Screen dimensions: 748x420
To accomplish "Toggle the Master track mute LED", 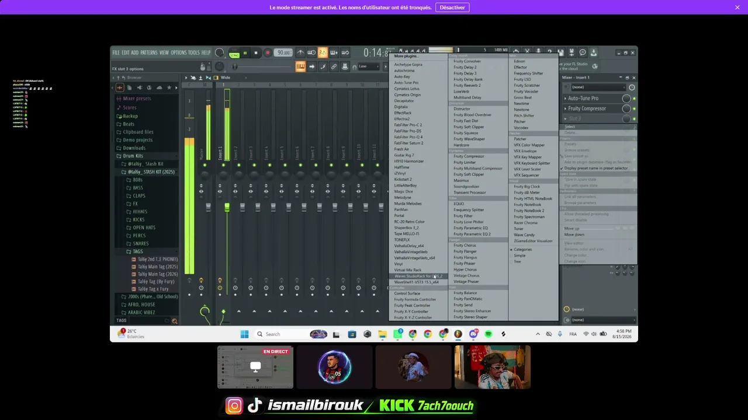I will [205, 165].
